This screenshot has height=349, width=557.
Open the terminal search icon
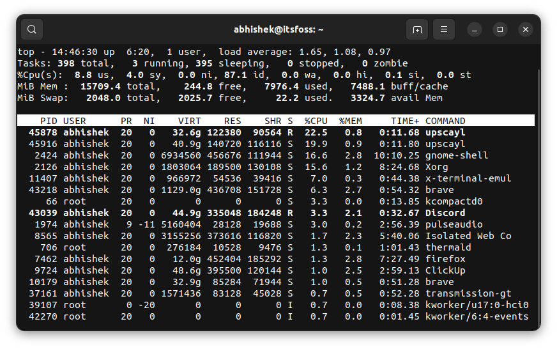click(x=32, y=29)
